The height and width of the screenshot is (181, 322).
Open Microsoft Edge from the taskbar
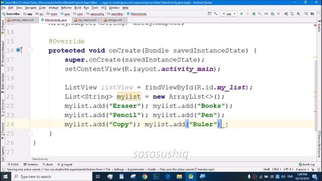(x=168, y=176)
